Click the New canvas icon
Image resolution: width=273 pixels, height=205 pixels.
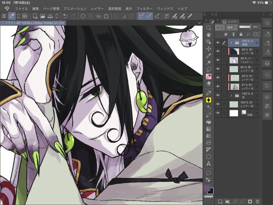point(35,16)
